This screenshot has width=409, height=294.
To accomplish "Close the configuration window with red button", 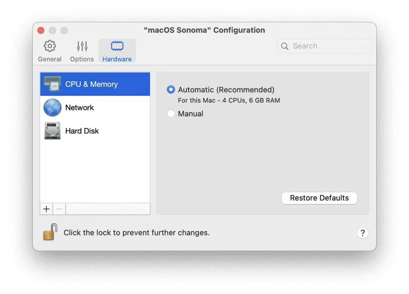I will click(41, 30).
